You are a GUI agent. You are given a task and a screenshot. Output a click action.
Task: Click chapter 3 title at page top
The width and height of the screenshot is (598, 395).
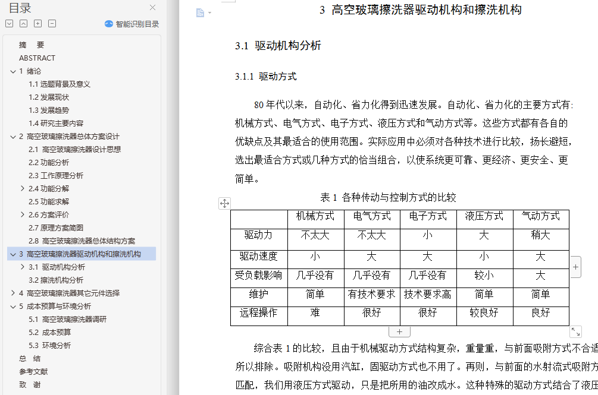(421, 10)
